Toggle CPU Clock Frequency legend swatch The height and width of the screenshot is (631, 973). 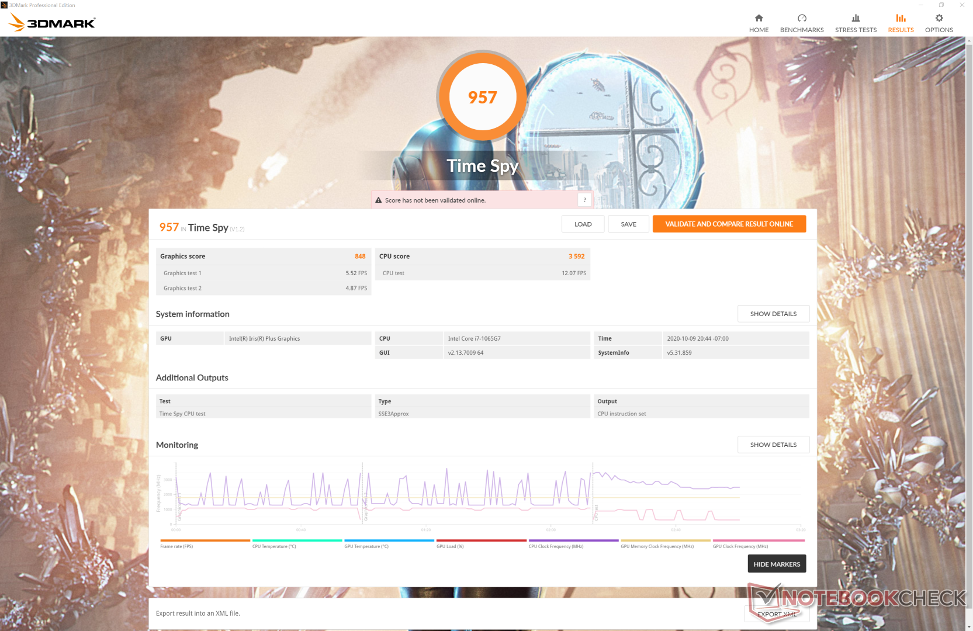573,540
